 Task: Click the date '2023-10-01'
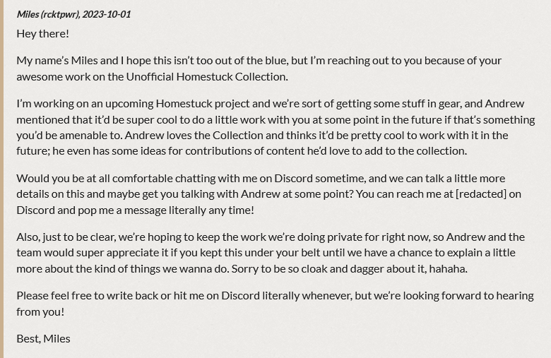(107, 14)
